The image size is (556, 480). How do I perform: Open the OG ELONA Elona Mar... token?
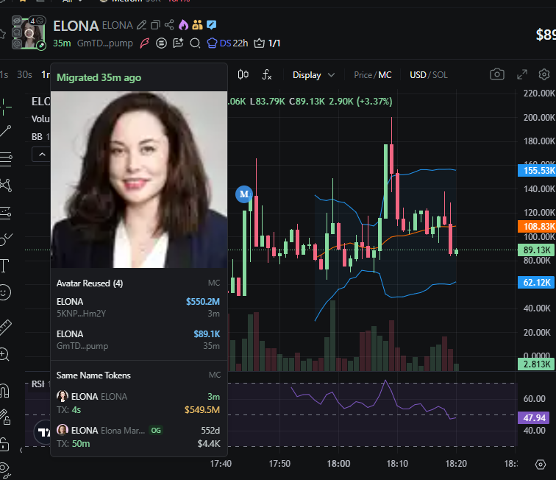click(x=138, y=437)
